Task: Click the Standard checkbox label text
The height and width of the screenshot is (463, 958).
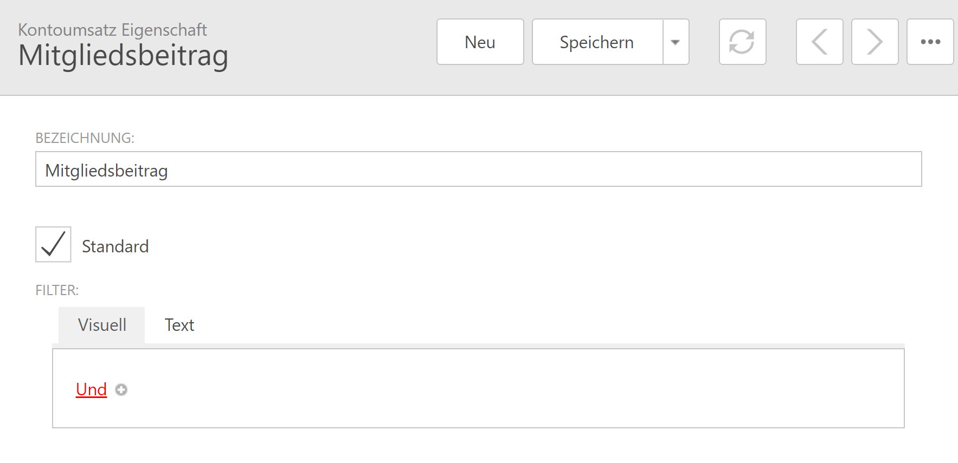Action: tap(115, 247)
